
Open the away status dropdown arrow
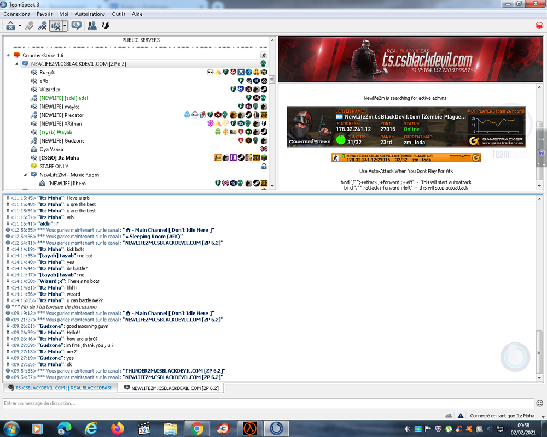pos(20,26)
